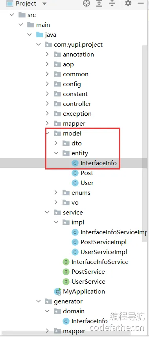
Task: Click the Collapse All toolbar icon
Action: 112,4
